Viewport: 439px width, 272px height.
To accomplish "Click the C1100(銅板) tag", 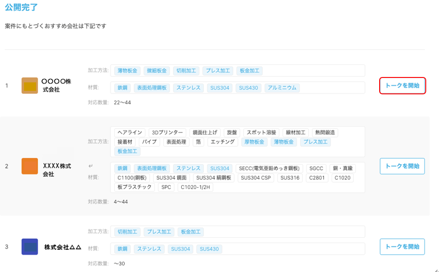I will [x=132, y=178].
